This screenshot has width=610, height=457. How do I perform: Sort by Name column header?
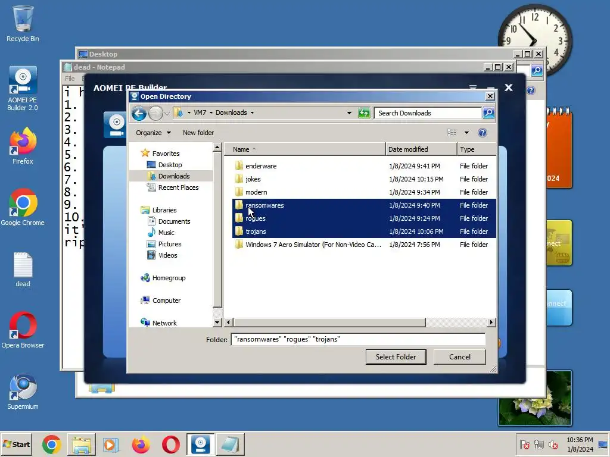(x=305, y=149)
